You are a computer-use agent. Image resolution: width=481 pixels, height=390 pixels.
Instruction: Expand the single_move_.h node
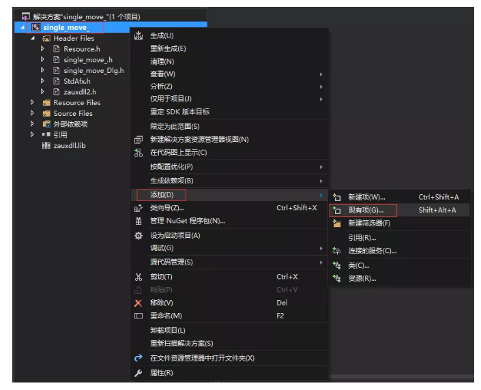pyautogui.click(x=42, y=59)
